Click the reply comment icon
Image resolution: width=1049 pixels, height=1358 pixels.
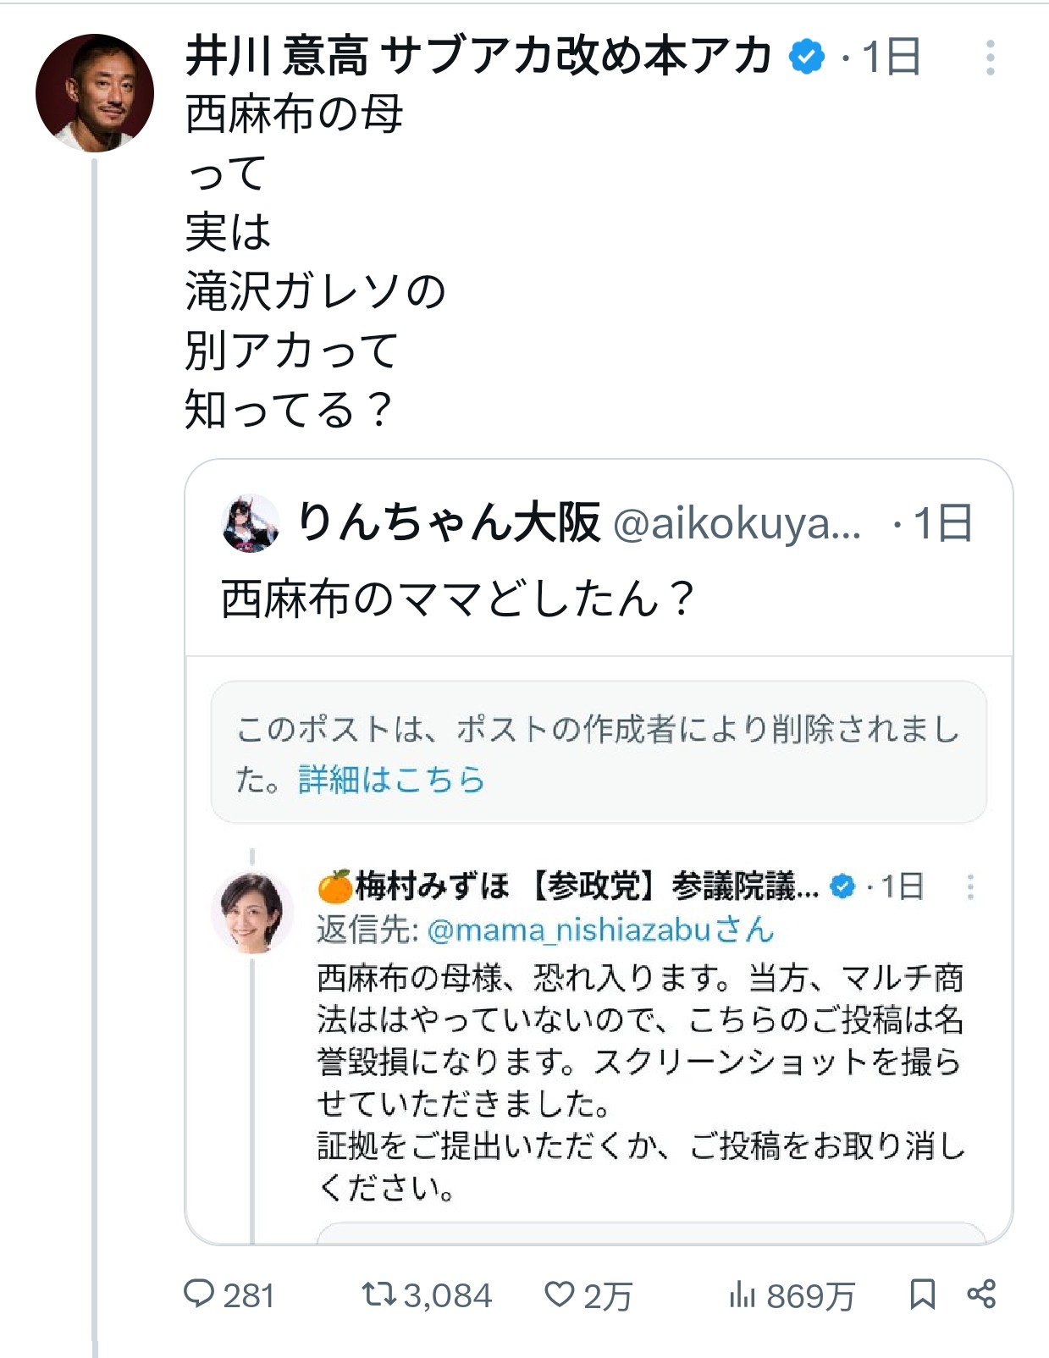point(200,1294)
